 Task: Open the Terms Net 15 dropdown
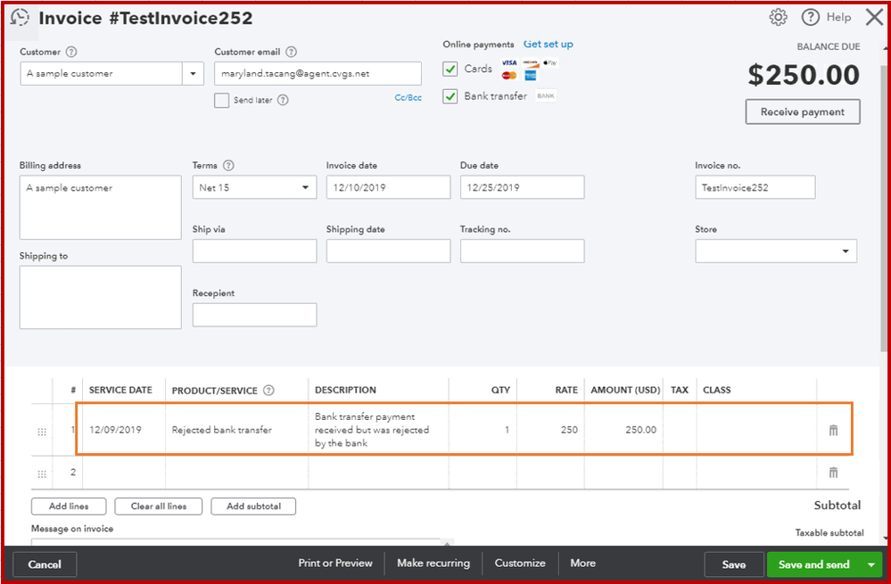click(254, 187)
